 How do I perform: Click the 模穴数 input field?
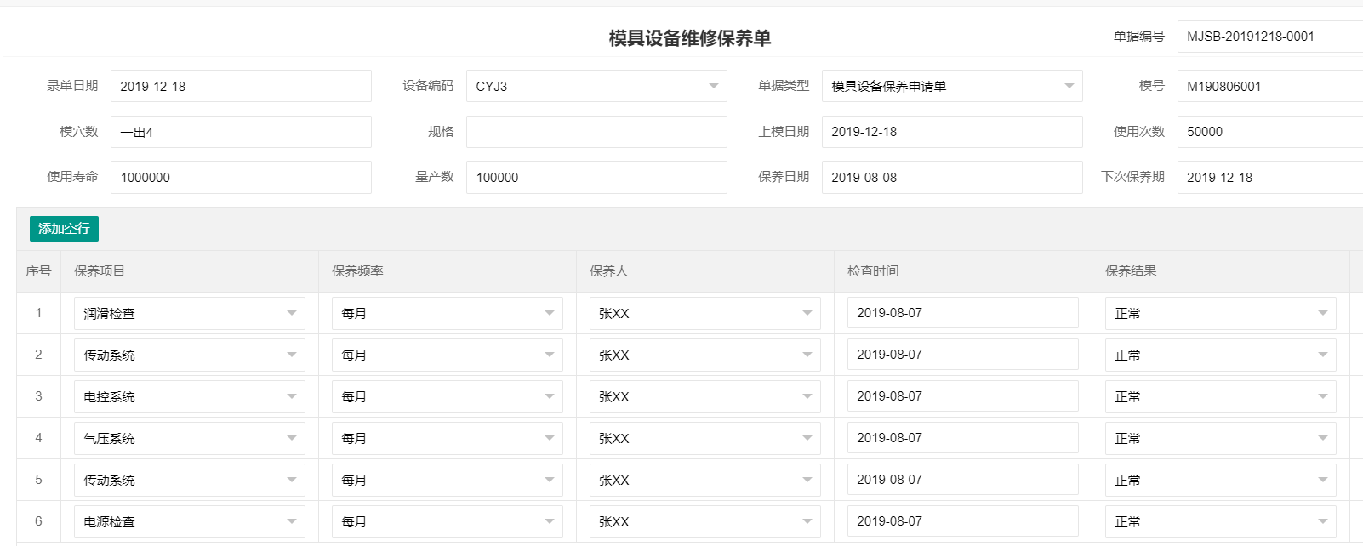pos(240,132)
